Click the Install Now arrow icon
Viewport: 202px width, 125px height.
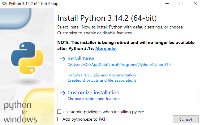click(62, 59)
